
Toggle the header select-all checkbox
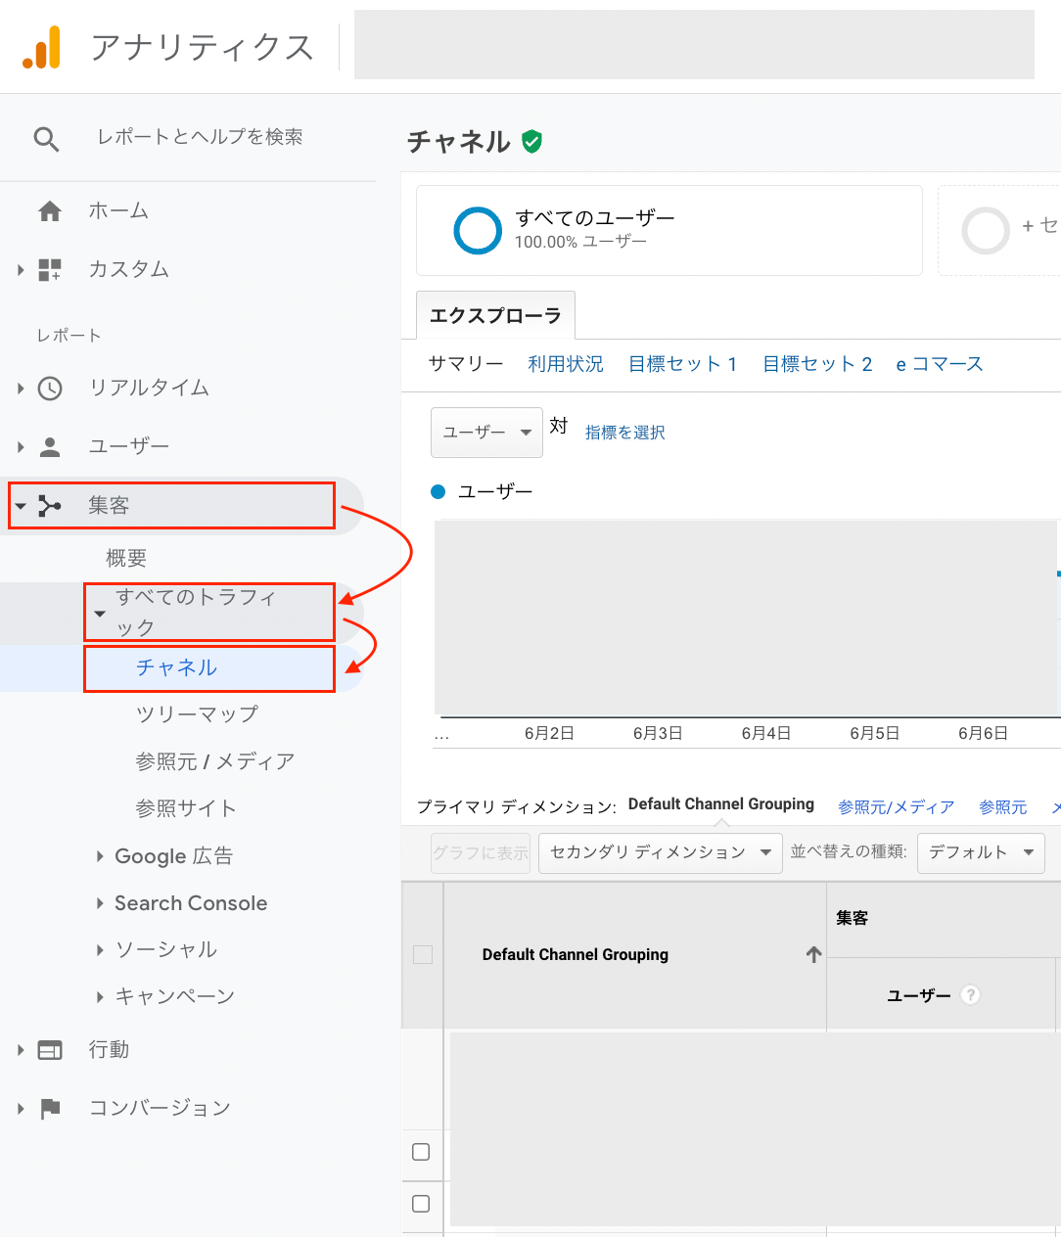tap(423, 954)
